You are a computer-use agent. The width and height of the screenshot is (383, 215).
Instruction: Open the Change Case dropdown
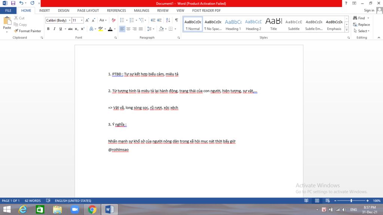pyautogui.click(x=103, y=20)
